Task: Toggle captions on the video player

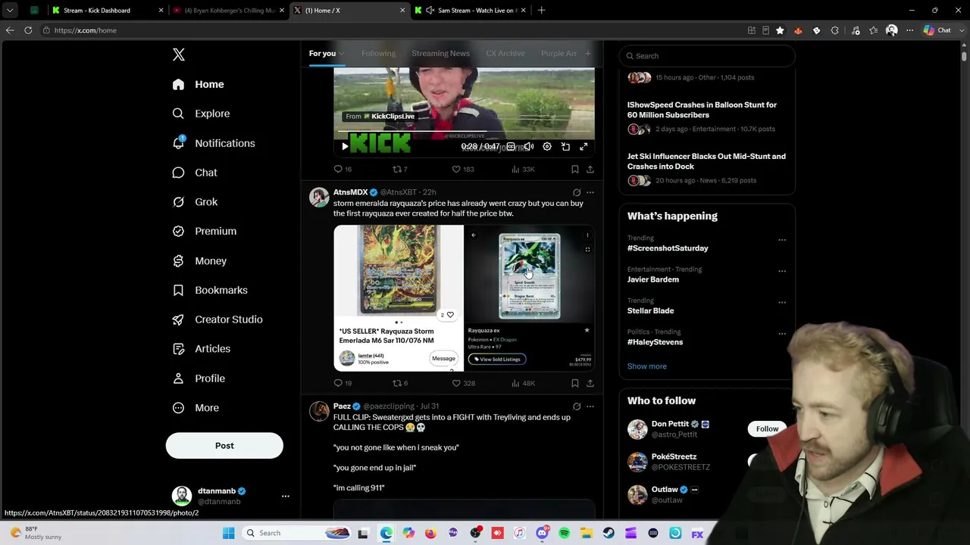Action: 511,147
